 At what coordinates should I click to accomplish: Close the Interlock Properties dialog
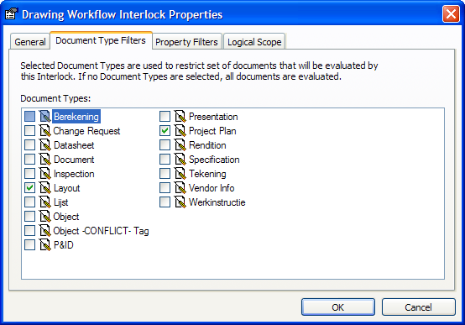click(x=451, y=14)
